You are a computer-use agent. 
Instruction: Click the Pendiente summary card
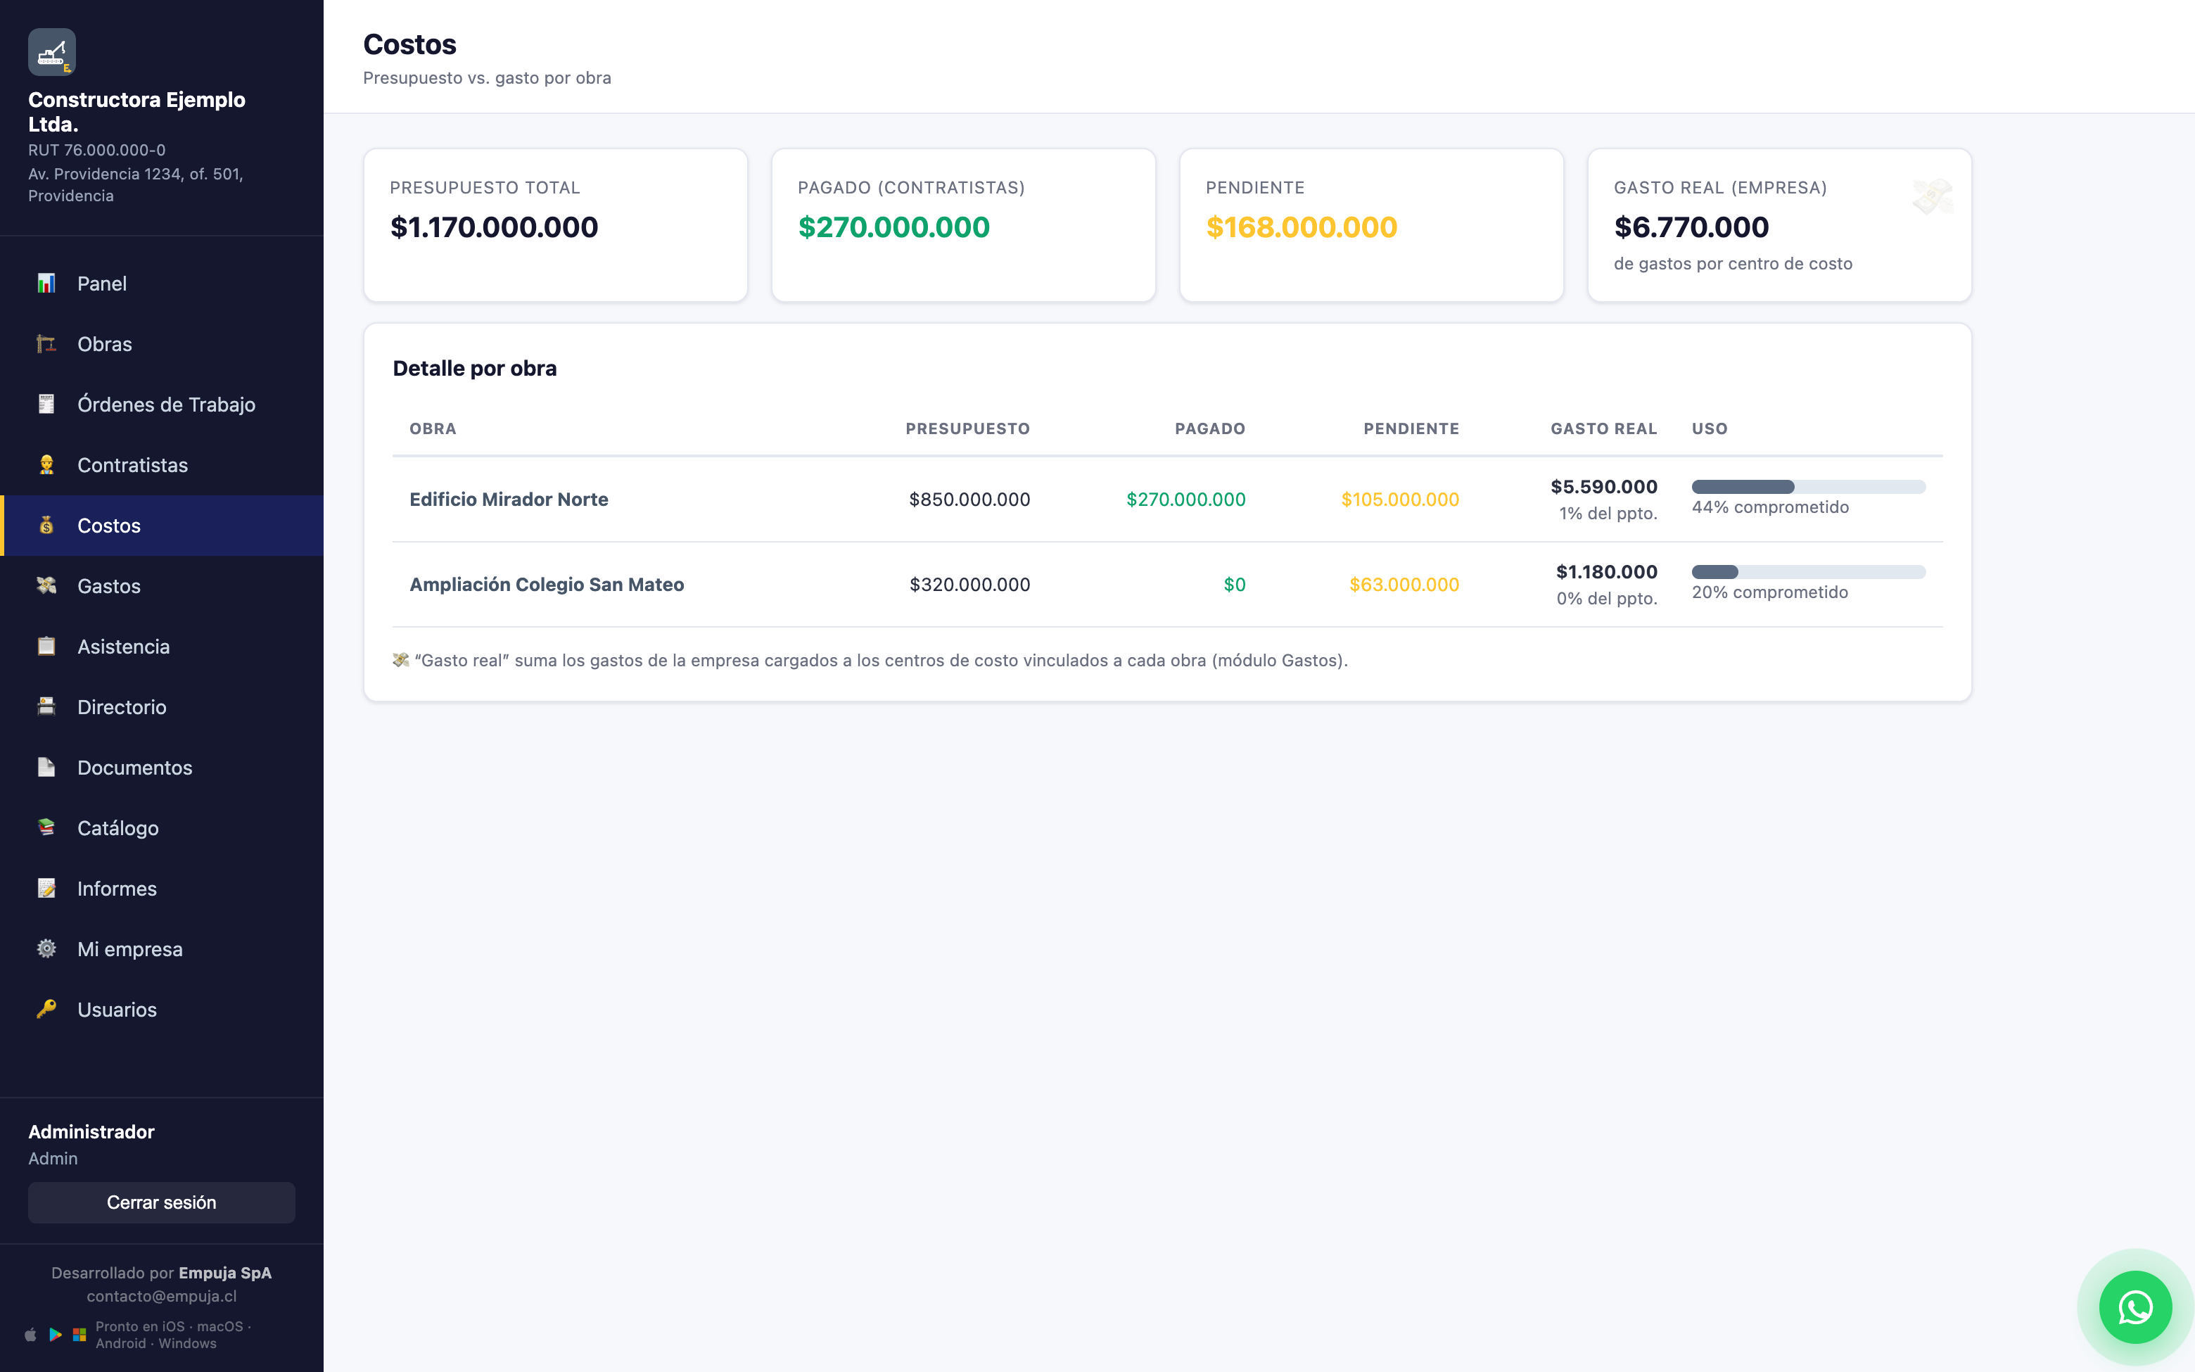point(1371,225)
